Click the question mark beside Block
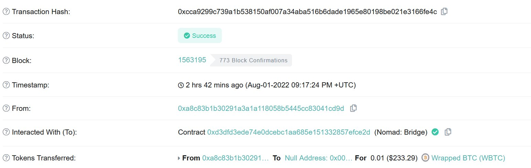Image resolution: width=531 pixels, height=168 pixels. coord(6,60)
